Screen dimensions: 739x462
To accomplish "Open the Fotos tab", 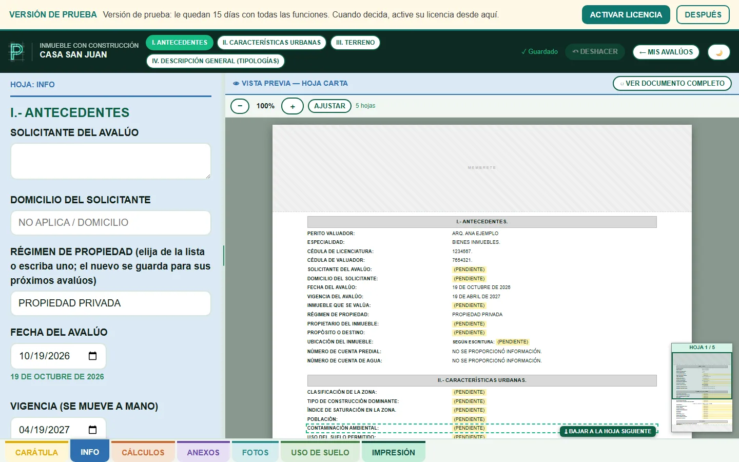I will pos(255,452).
